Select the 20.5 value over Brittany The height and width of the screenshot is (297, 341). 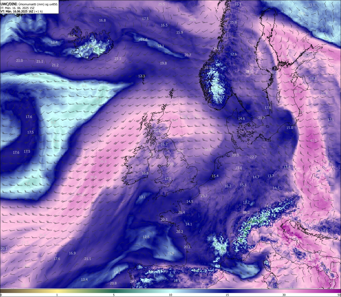click(x=164, y=219)
